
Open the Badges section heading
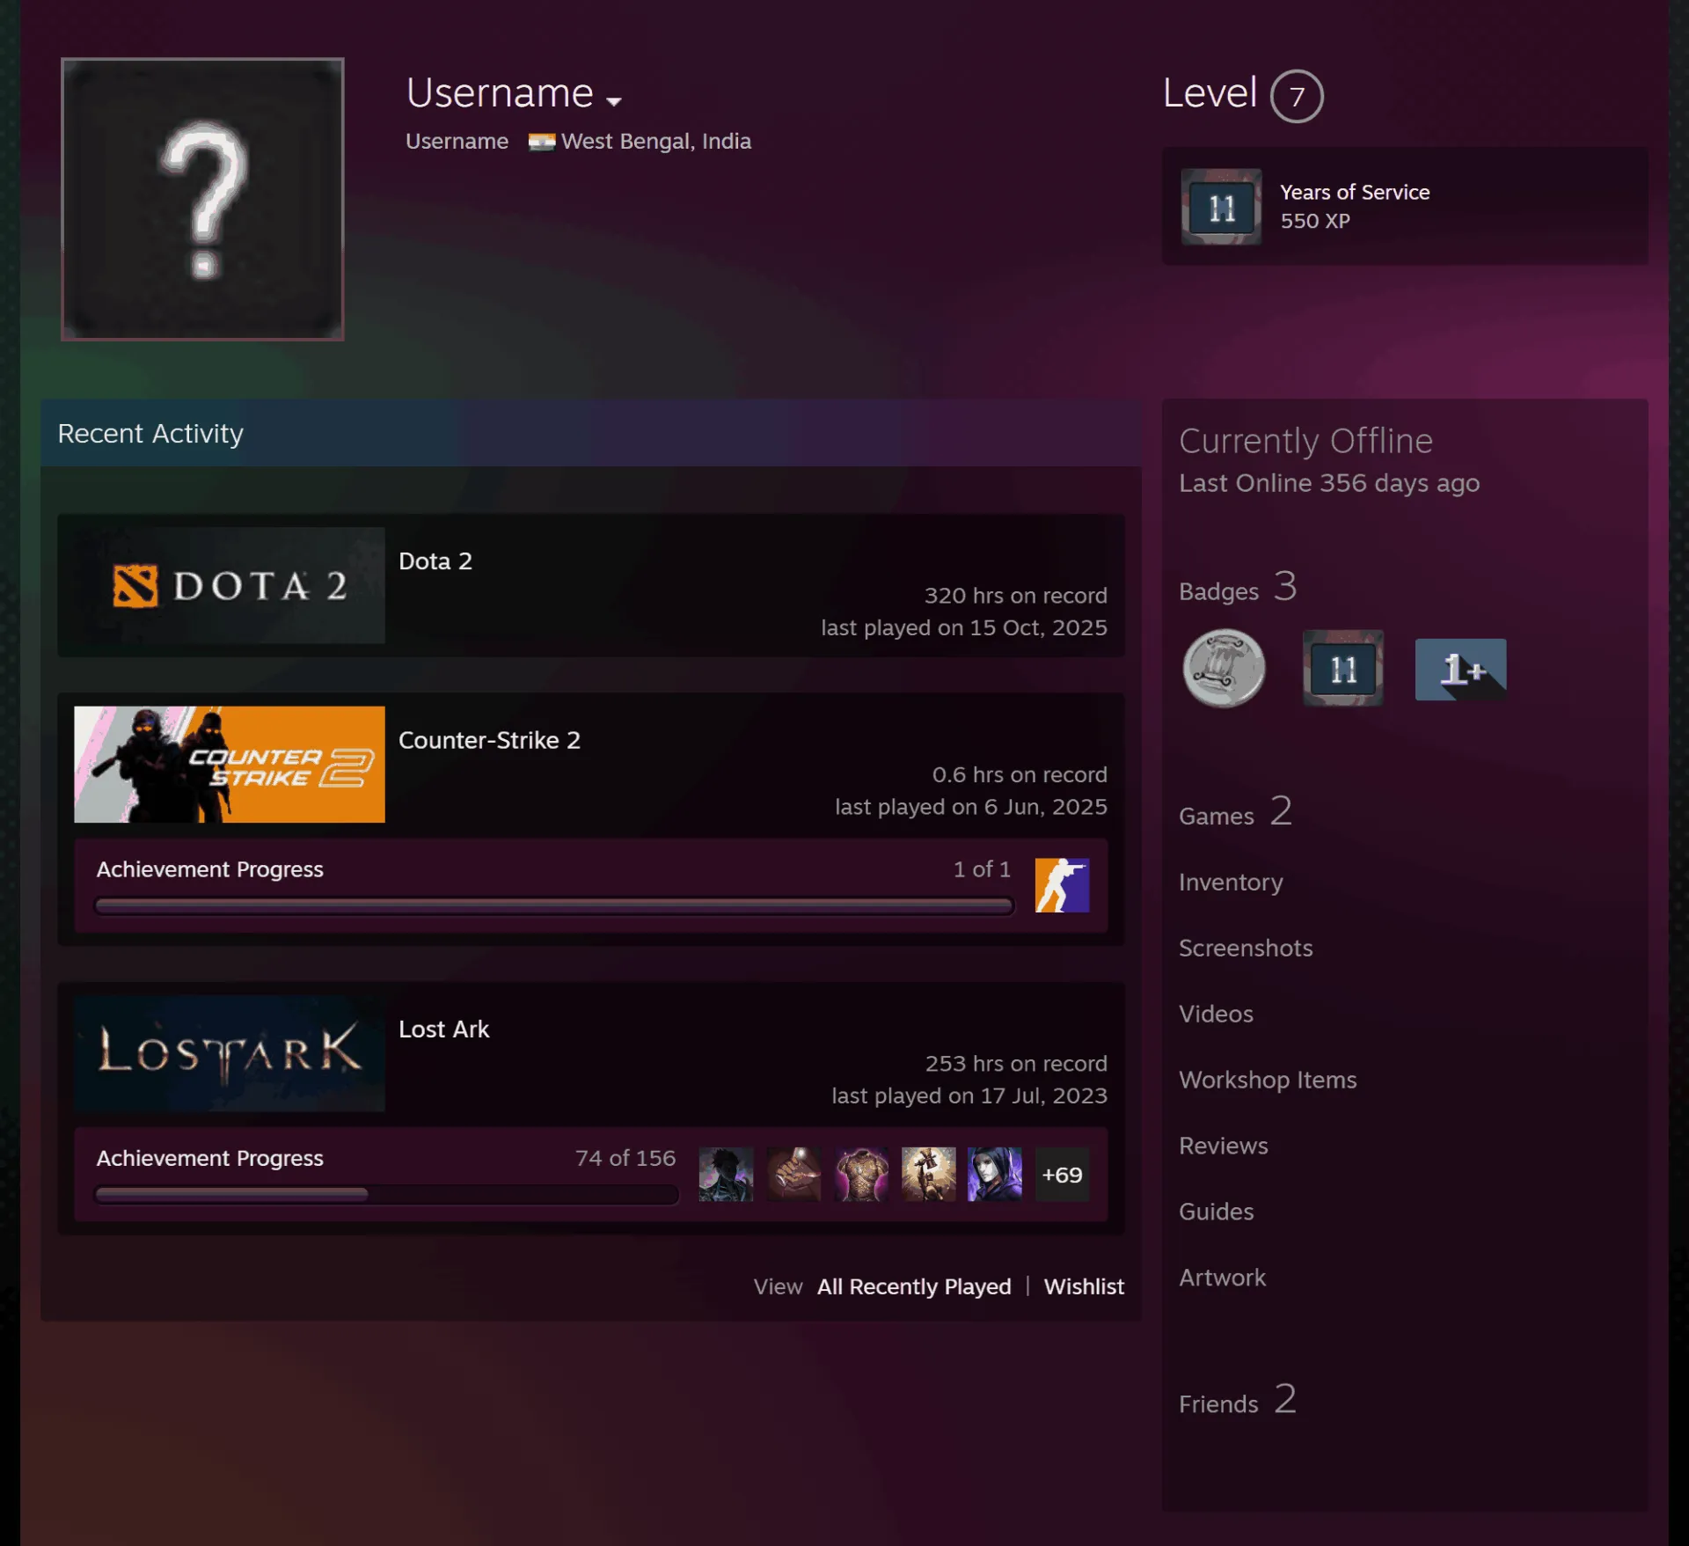[x=1238, y=587]
